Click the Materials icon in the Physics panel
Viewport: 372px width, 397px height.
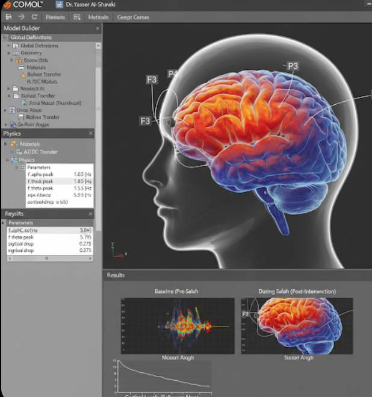[15, 144]
